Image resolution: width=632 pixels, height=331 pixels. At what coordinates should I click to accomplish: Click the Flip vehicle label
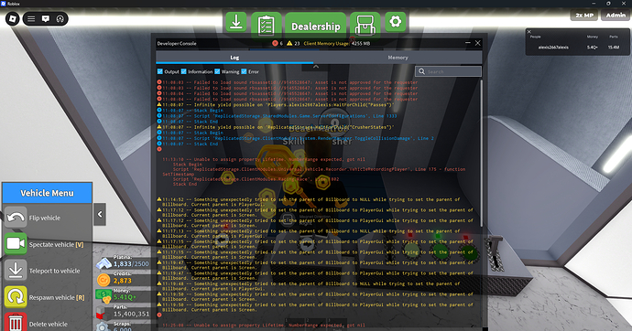pos(45,218)
